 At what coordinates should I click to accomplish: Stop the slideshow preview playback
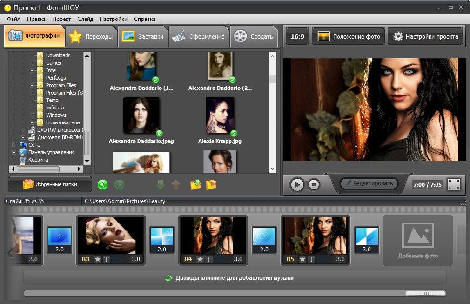pos(314,185)
